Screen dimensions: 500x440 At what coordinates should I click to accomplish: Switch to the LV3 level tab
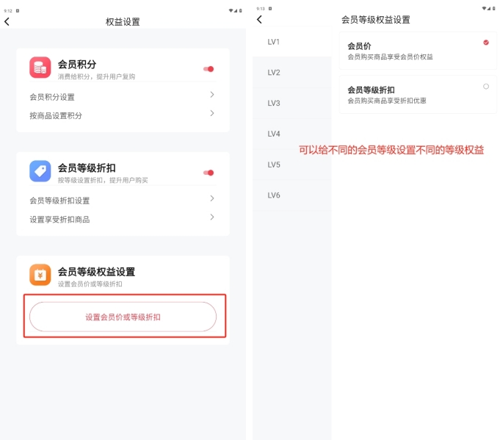(274, 104)
